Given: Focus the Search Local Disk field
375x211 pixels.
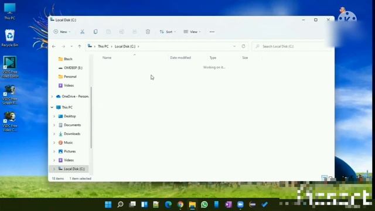Looking at the screenshot, I should tap(291, 46).
